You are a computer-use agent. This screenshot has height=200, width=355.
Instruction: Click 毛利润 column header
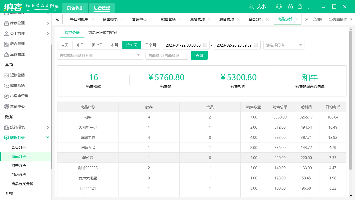(306, 107)
